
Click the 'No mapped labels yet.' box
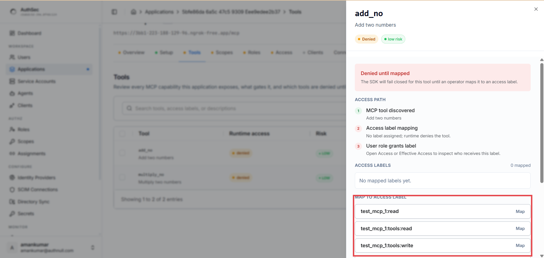(442, 181)
